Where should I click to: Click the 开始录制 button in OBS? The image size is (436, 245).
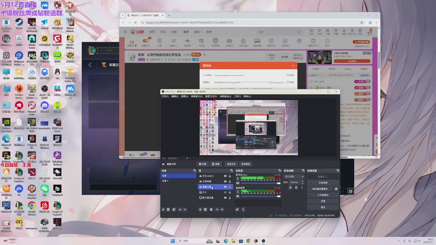tap(323, 183)
